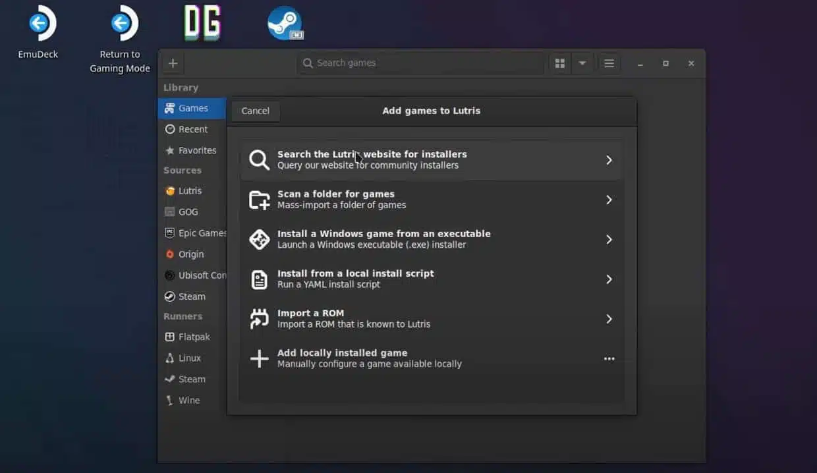Click the search magnifier in Search games field
The image size is (817, 473).
308,63
